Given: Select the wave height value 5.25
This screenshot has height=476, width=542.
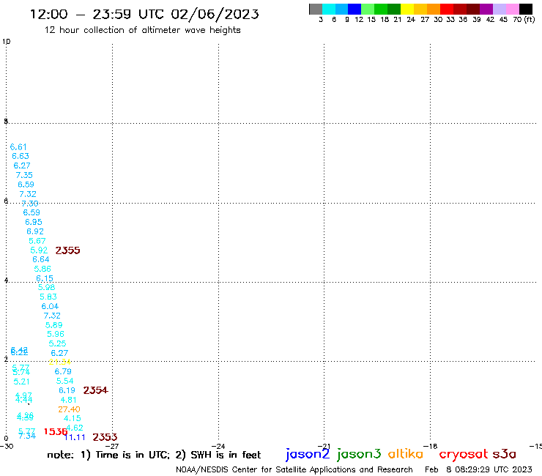Looking at the screenshot, I should click(57, 343).
